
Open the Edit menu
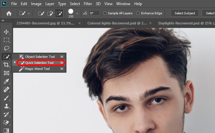[x=24, y=4]
